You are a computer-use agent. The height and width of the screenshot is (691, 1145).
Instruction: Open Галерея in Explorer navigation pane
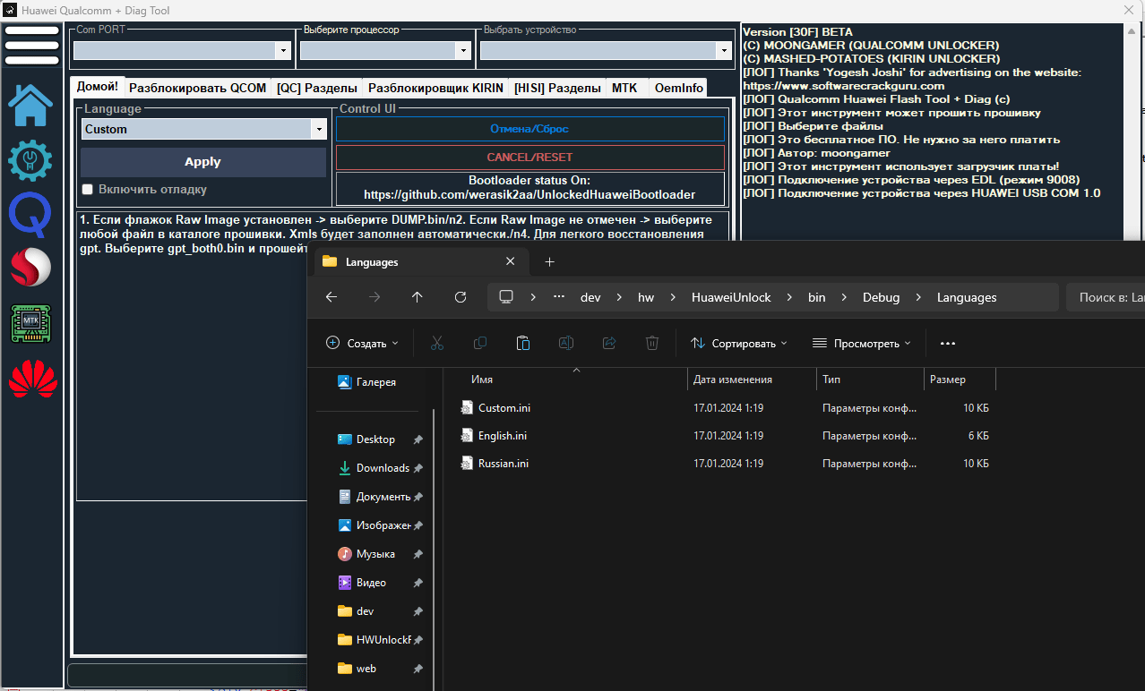(x=367, y=382)
